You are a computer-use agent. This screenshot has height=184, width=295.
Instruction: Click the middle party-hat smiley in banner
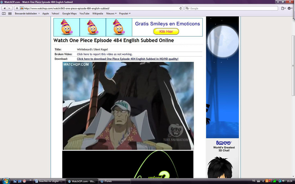[x=93, y=27]
